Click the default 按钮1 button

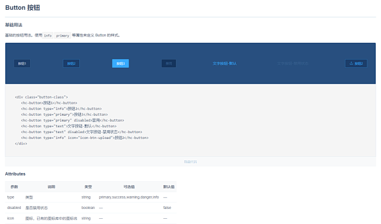tap(22, 64)
